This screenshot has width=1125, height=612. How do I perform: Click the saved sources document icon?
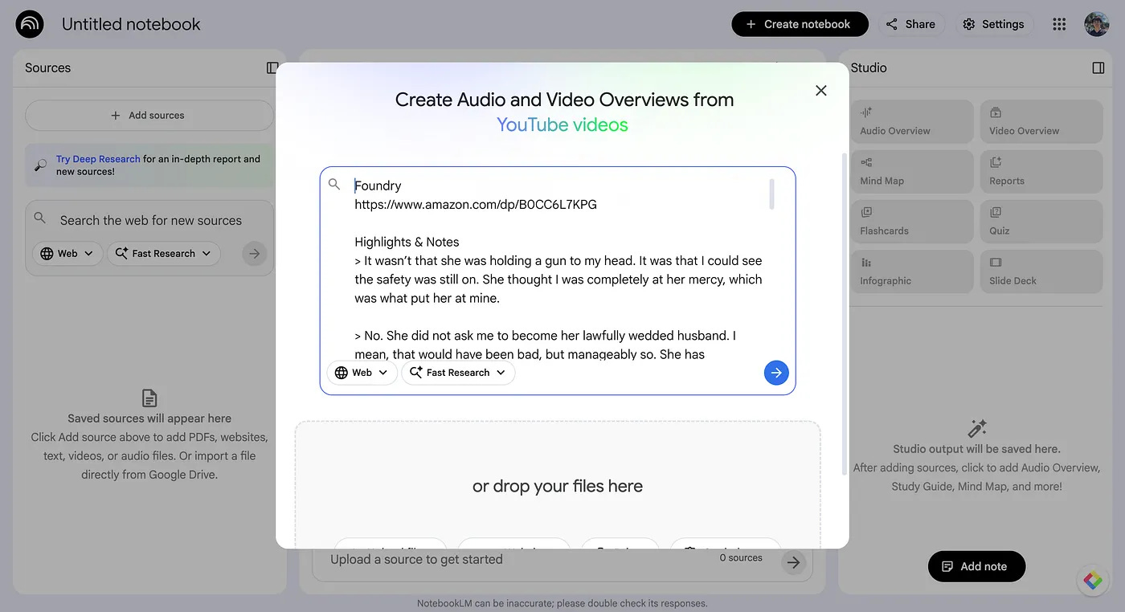pyautogui.click(x=149, y=398)
